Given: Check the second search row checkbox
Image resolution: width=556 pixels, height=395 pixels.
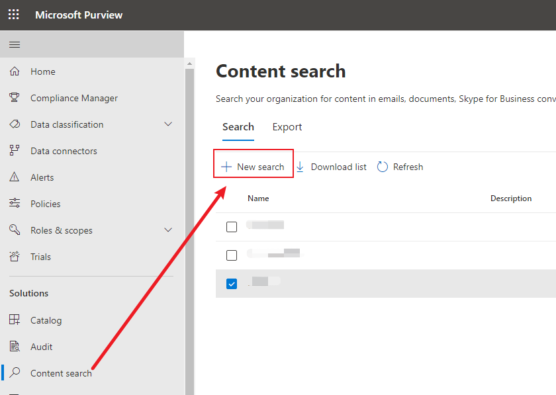Looking at the screenshot, I should pyautogui.click(x=232, y=255).
